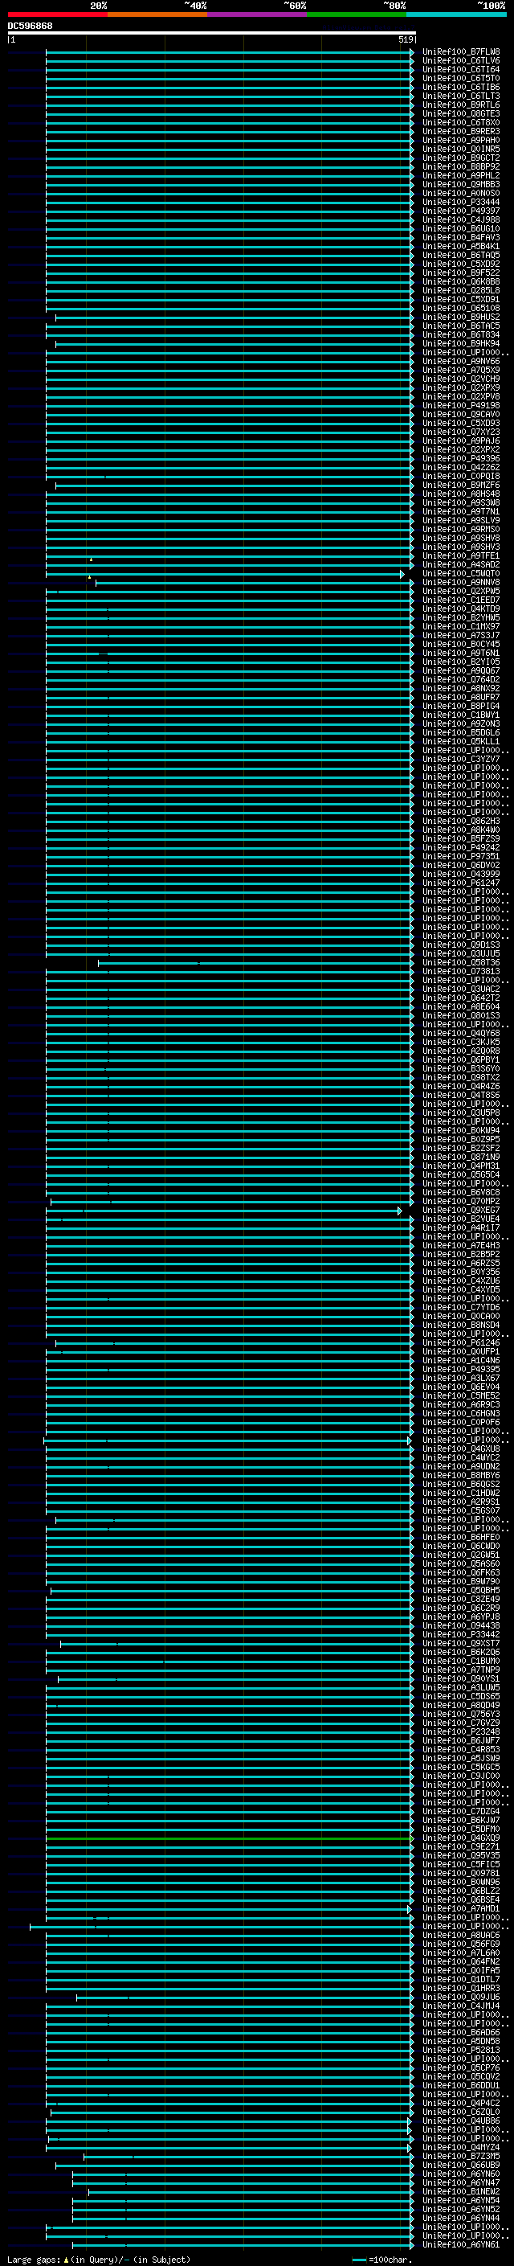The image size is (514, 2266).
Task: Click the shortened C5WQT0 alignment bar
Action: (x=224, y=575)
